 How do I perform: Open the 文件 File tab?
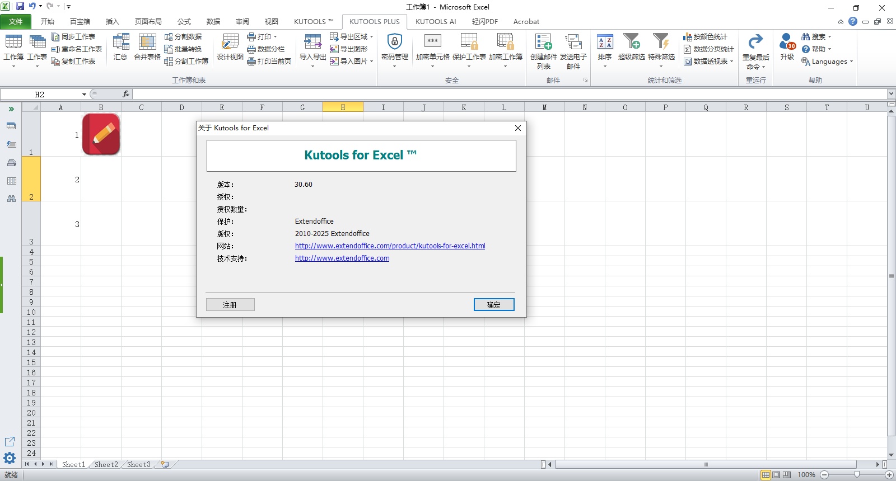pyautogui.click(x=16, y=22)
